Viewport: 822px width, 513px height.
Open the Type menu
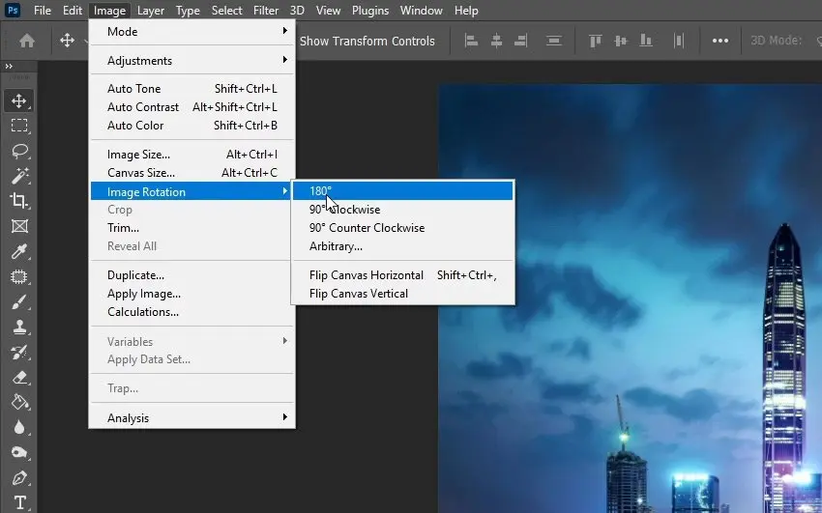click(188, 11)
